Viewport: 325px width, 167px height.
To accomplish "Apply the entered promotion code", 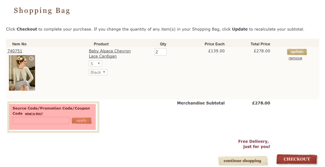I will 81,121.
